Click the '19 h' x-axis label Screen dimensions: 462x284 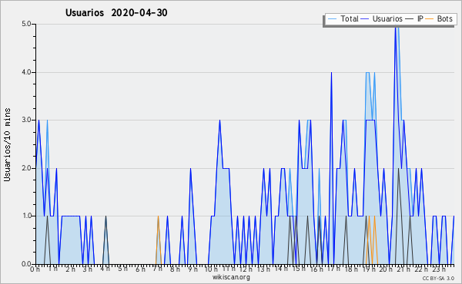tap(369, 269)
